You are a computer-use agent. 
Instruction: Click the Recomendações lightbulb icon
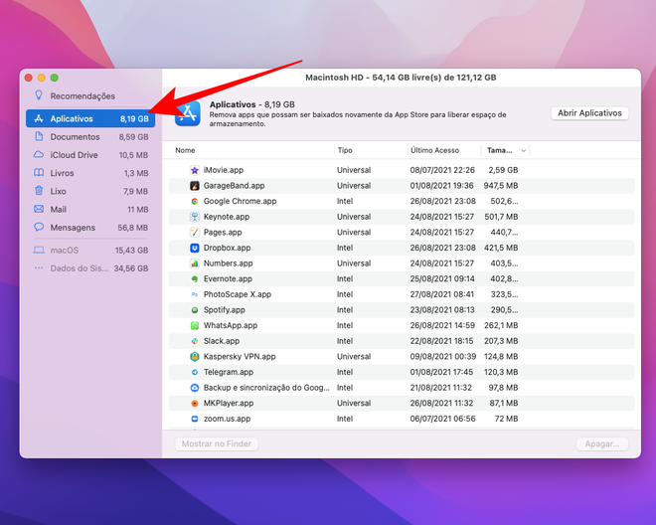pos(39,95)
